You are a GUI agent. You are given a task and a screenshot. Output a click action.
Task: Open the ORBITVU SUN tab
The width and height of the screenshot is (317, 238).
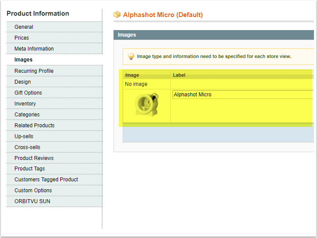(55, 201)
